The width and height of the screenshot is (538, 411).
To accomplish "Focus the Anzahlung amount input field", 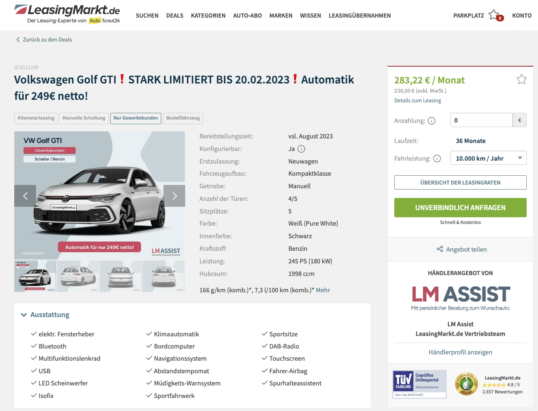I will click(481, 120).
